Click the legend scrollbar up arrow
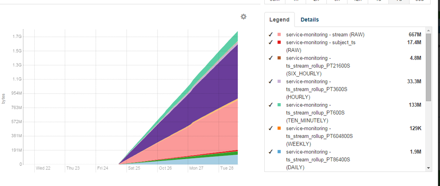440x186 pixels. pyautogui.click(x=428, y=30)
